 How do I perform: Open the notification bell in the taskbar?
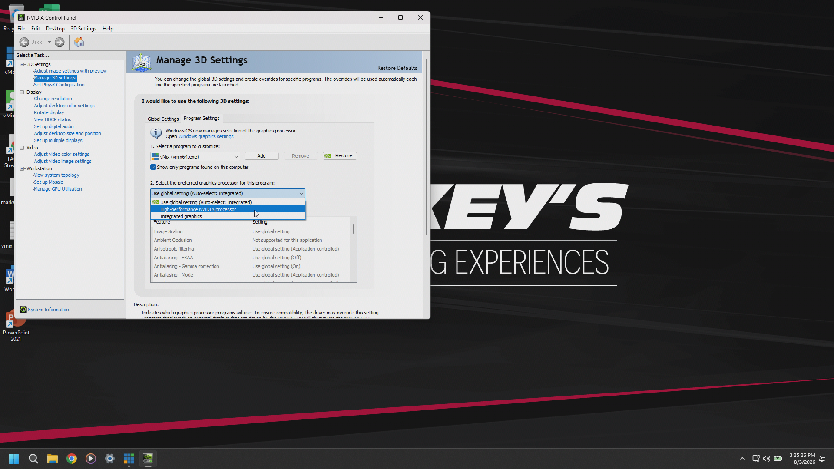point(822,459)
